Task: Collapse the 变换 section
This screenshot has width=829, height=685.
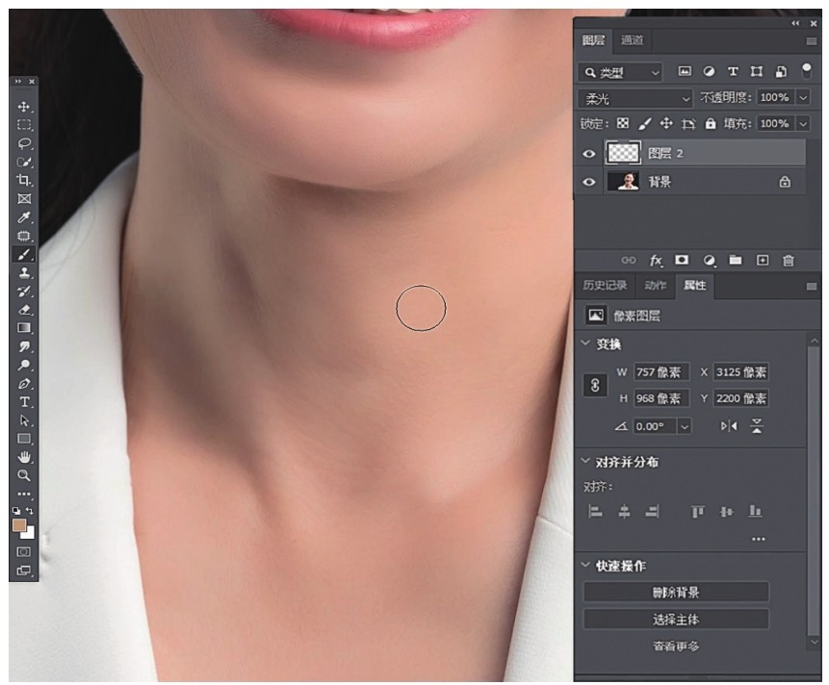Action: (x=587, y=343)
